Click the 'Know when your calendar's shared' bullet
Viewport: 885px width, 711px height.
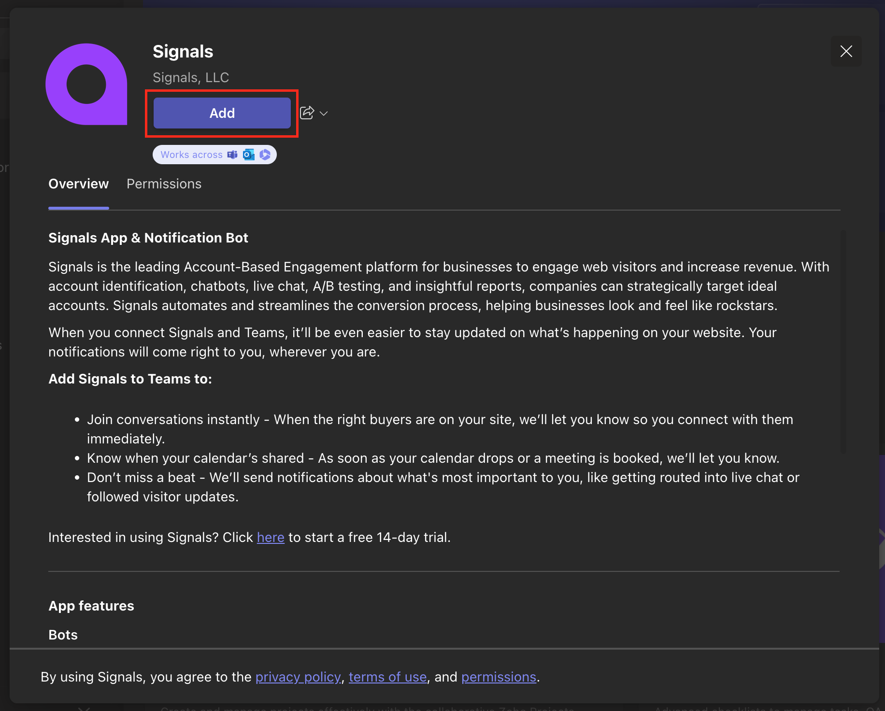433,458
